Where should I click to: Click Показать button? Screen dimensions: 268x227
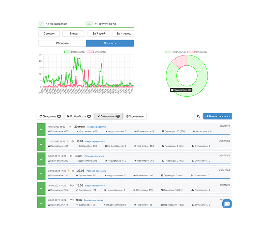[110, 43]
